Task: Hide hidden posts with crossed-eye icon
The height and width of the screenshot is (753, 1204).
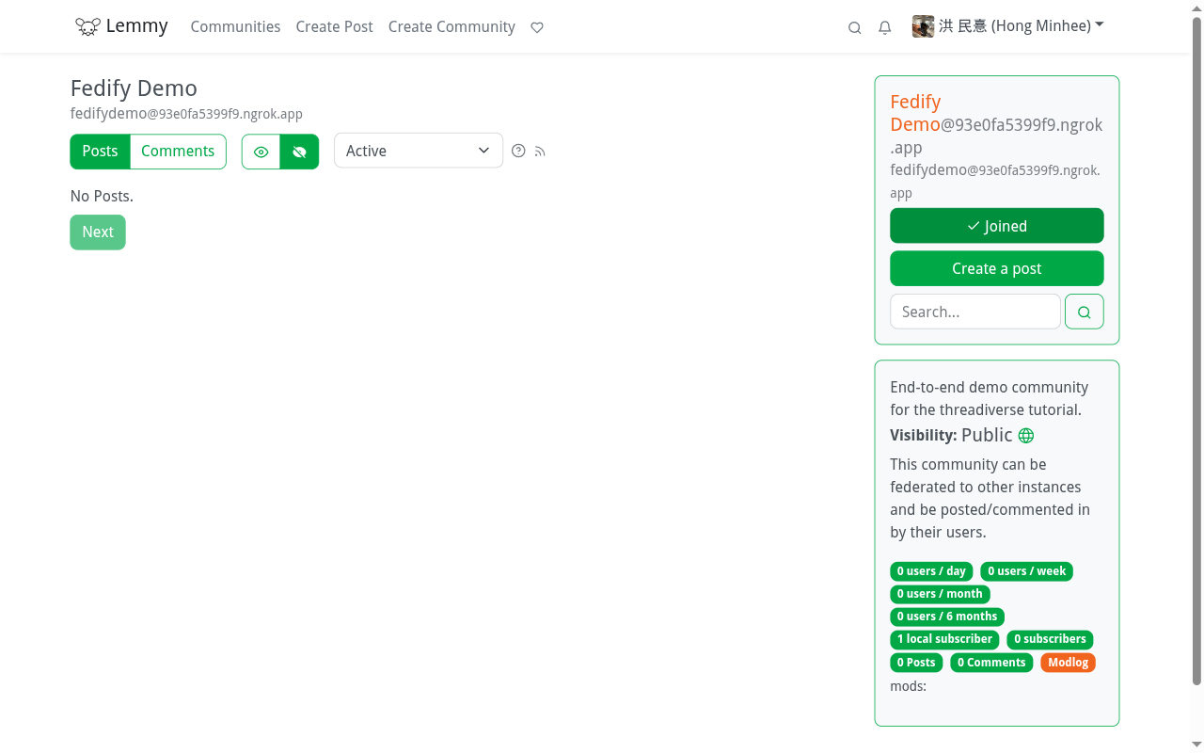Action: pyautogui.click(x=299, y=152)
